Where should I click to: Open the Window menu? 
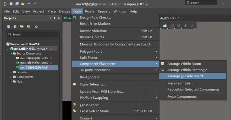(x=120, y=11)
